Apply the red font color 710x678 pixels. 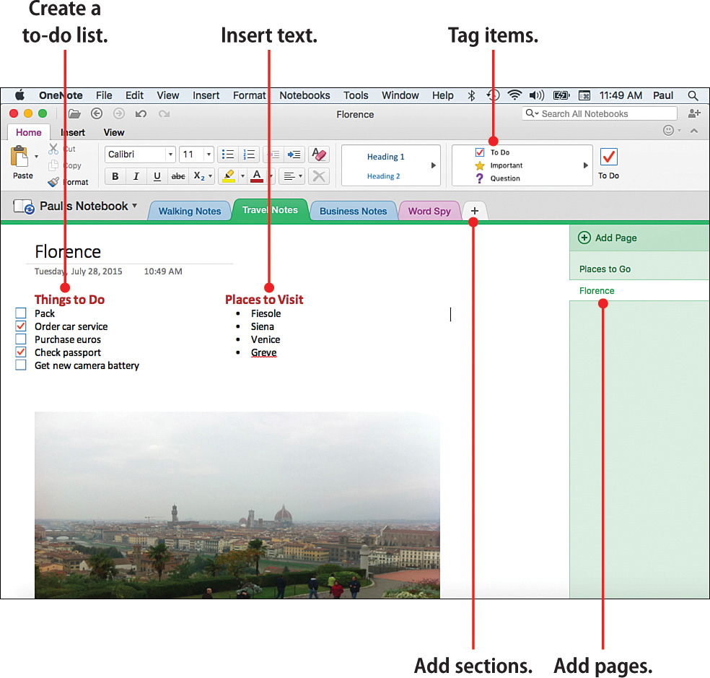coord(257,176)
